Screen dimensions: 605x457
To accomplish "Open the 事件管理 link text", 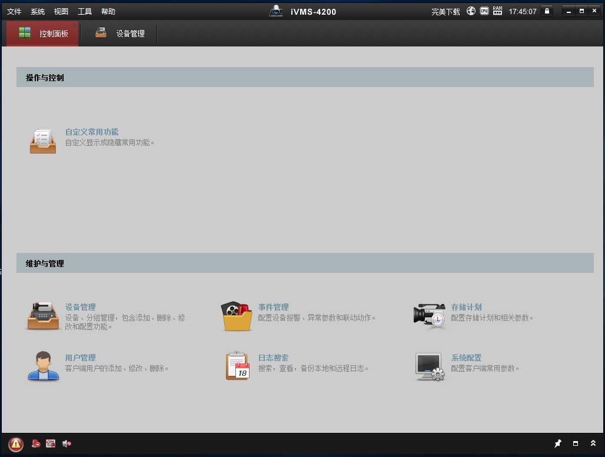I will click(272, 306).
